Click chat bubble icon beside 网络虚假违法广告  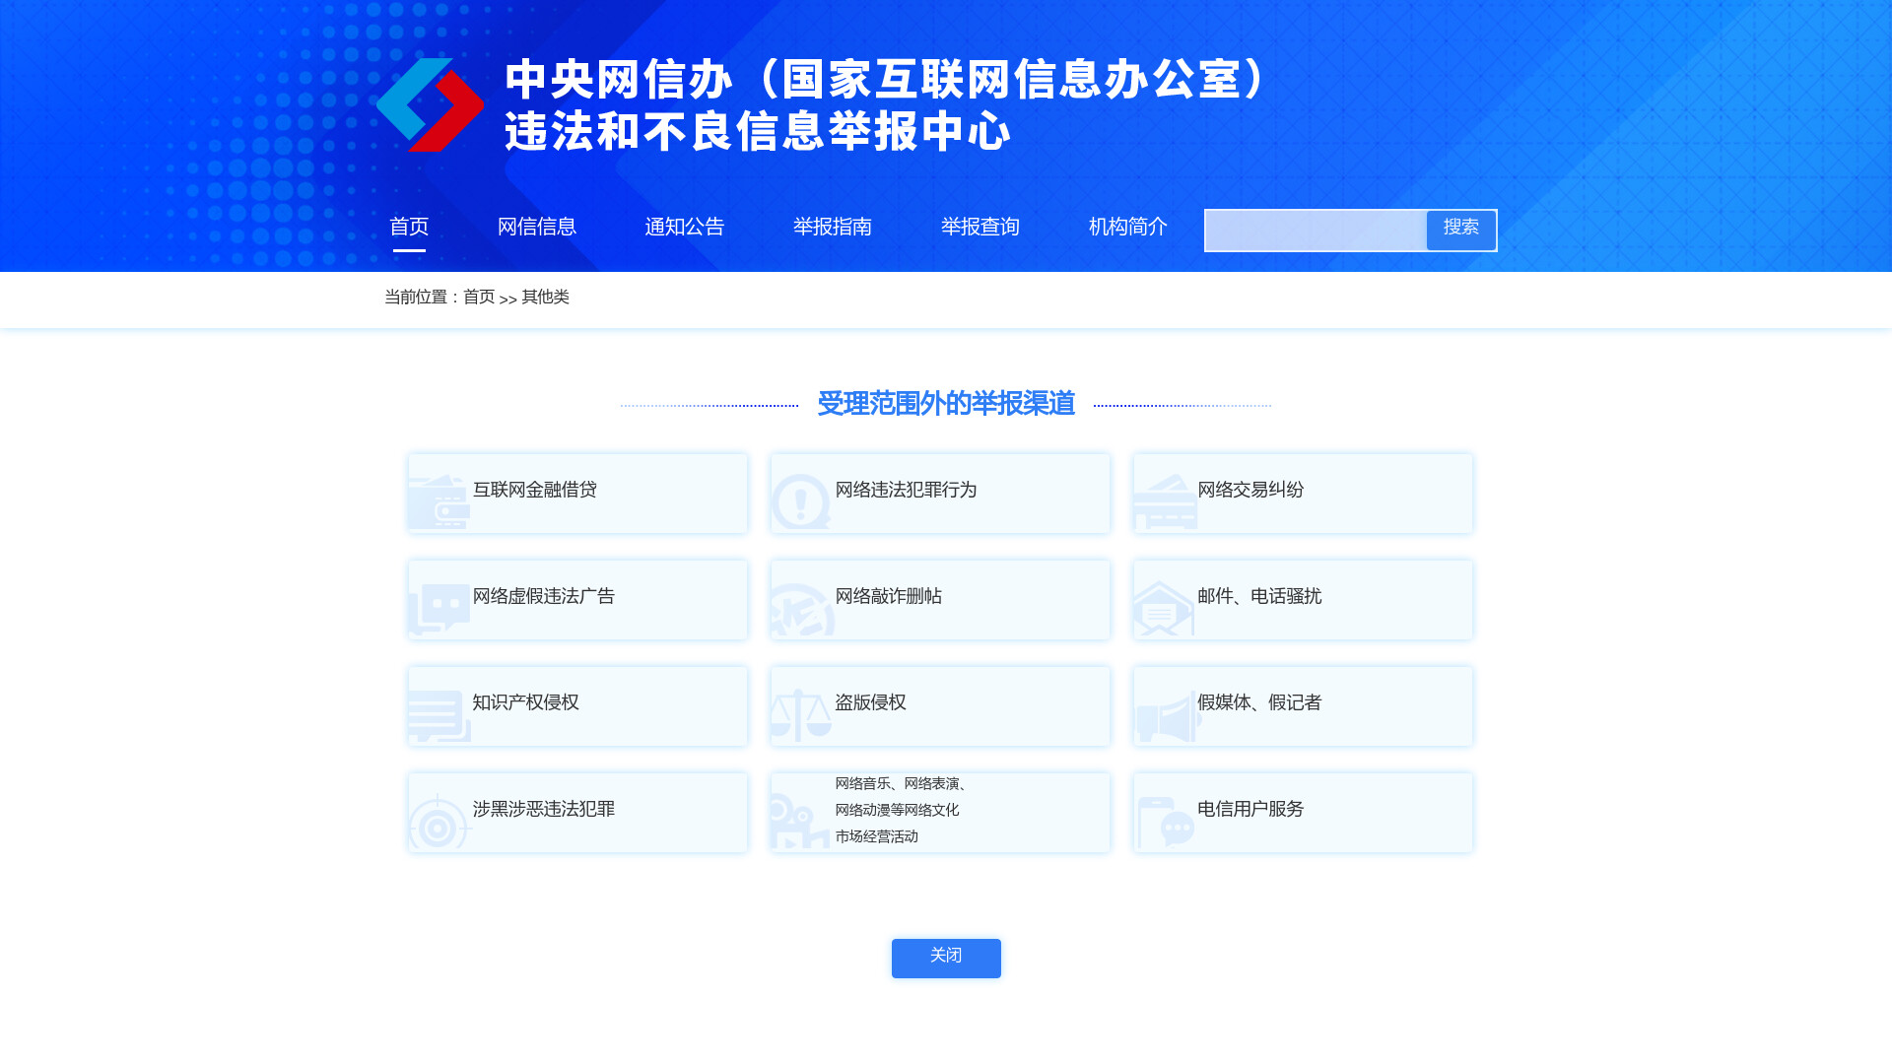tap(439, 609)
